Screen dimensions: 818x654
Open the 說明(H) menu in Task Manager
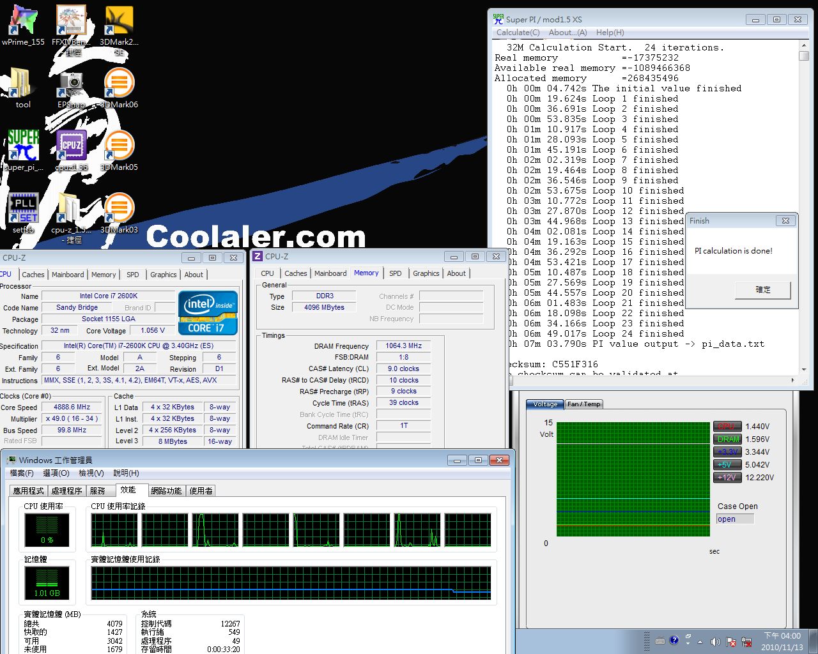tap(126, 473)
